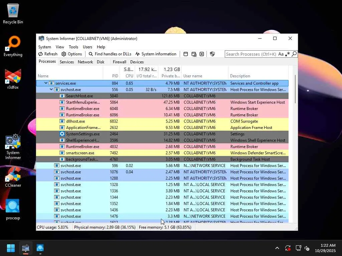Switch to the Disk tab
Image resolution: width=342 pixels, height=256 pixels.
(101, 62)
